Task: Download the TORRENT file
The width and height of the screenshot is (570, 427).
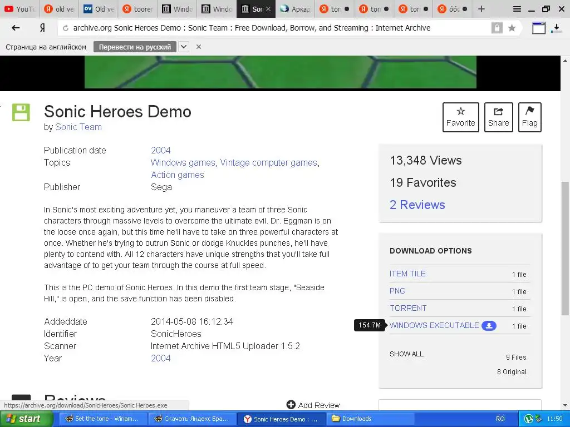Action: point(408,308)
